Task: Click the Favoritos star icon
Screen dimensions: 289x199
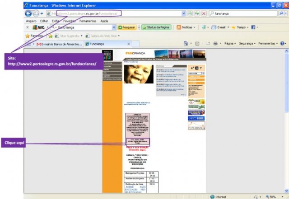Action: pos(28,36)
